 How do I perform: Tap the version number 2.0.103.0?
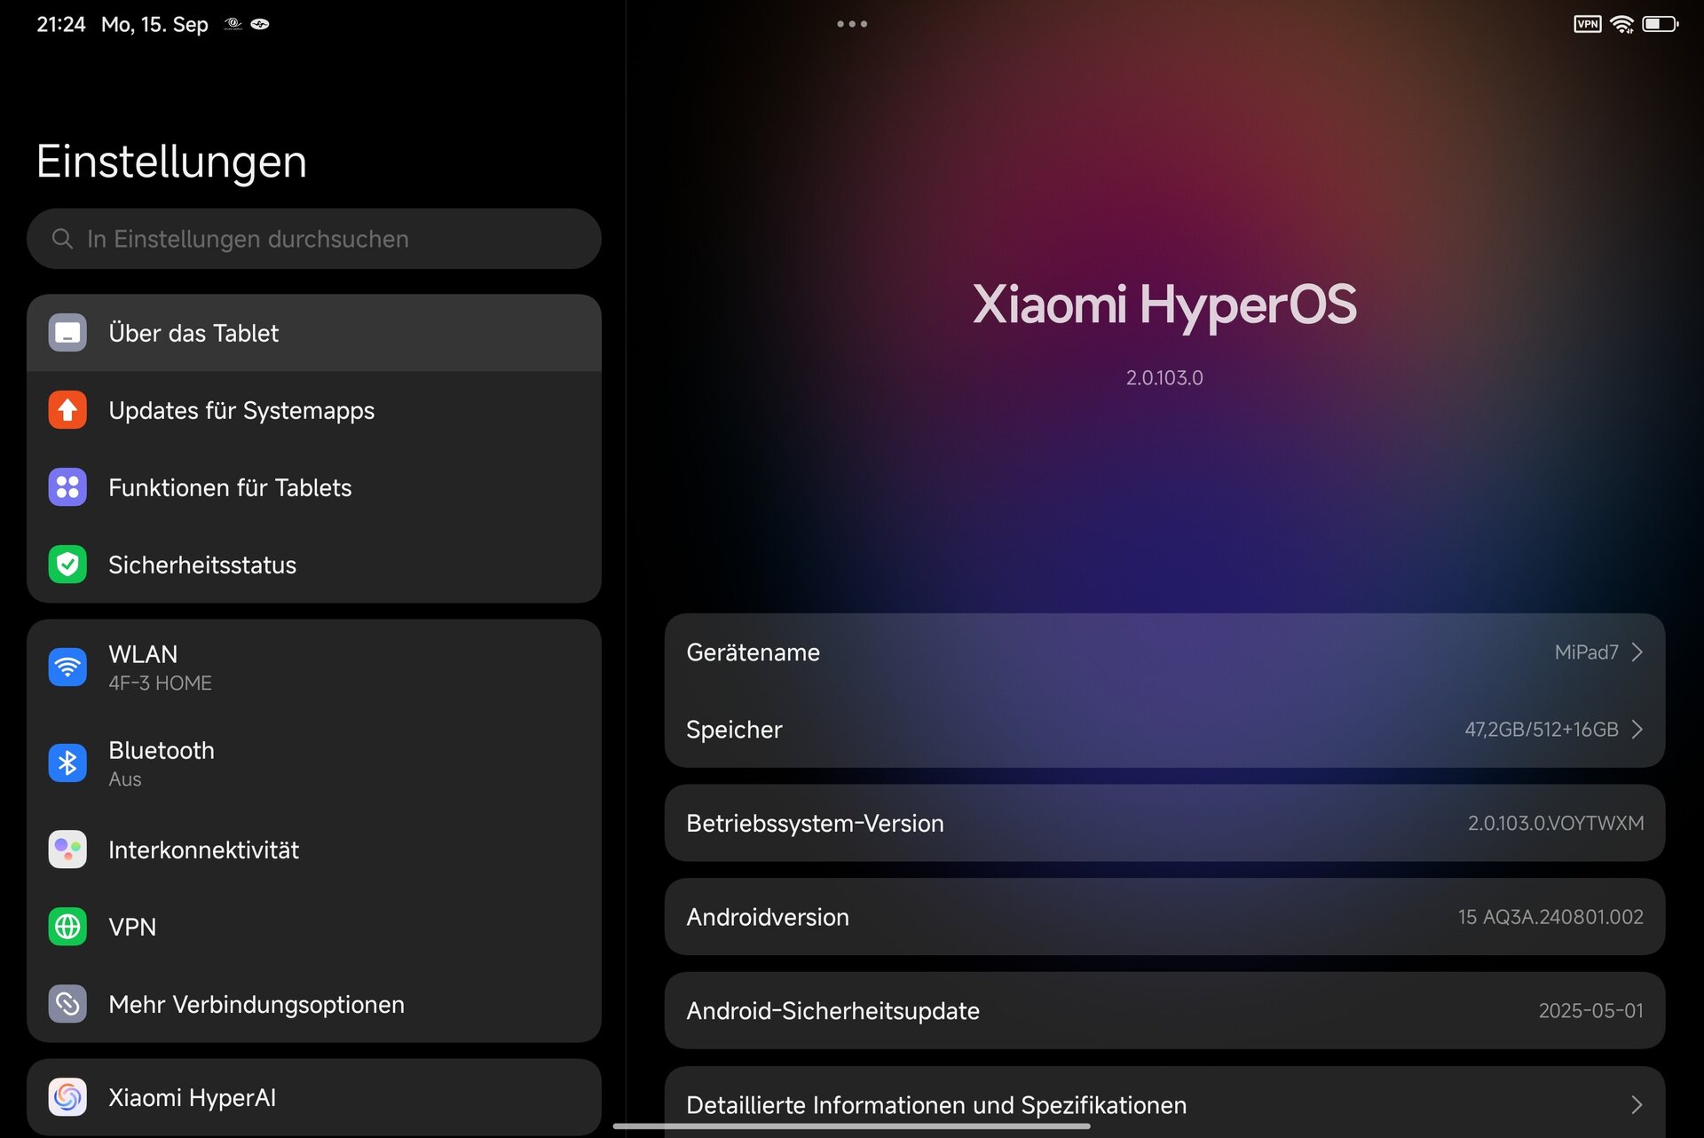(x=1164, y=378)
